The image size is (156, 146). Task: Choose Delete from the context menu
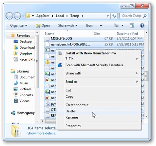(98, 111)
